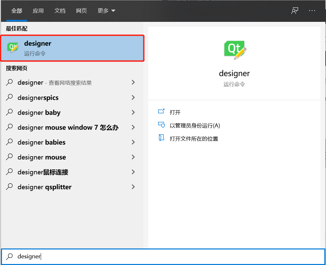The height and width of the screenshot is (265, 326).
Task: Click the designer title in preview pane
Action: [x=234, y=73]
